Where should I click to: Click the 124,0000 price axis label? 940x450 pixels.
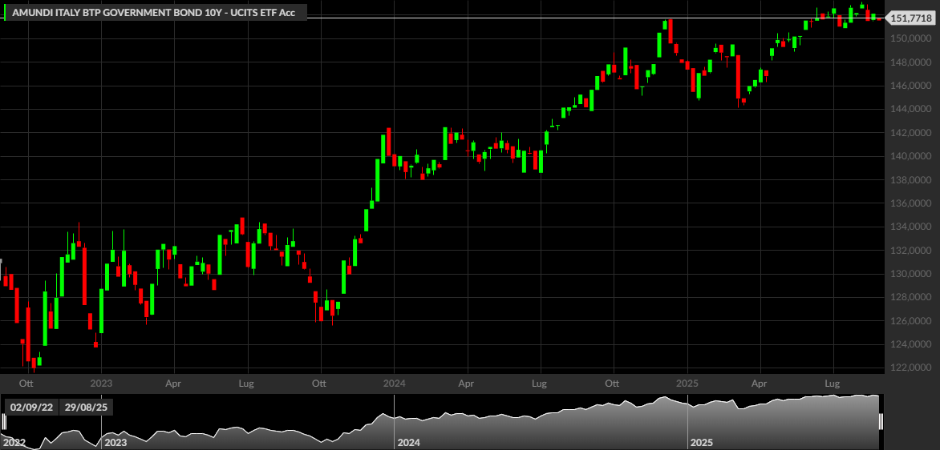(x=910, y=344)
